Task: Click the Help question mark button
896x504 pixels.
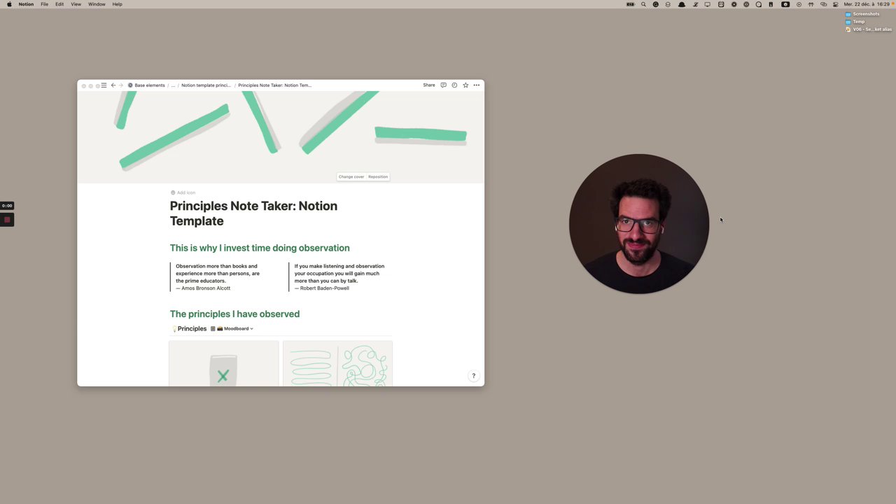Action: [473, 376]
